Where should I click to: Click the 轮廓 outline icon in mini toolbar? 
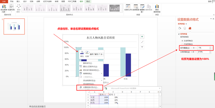point(87,52)
